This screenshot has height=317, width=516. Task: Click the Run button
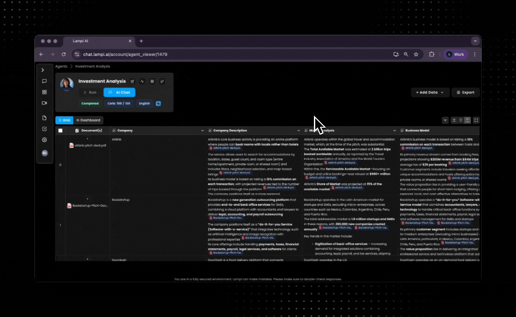(x=90, y=92)
